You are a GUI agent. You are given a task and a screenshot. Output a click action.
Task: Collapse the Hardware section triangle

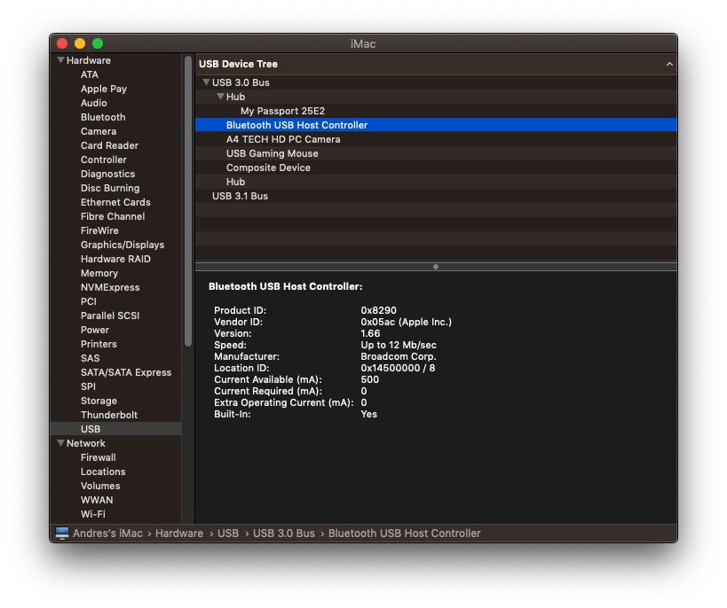[x=60, y=60]
